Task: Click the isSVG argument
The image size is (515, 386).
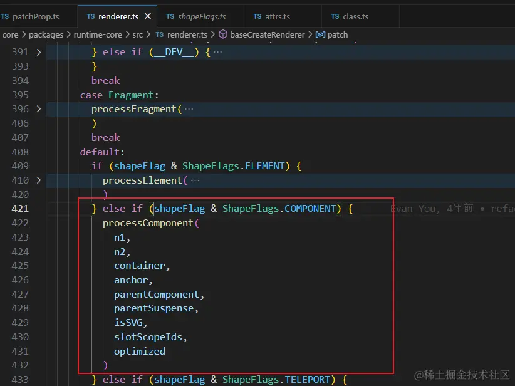Action: coord(128,323)
